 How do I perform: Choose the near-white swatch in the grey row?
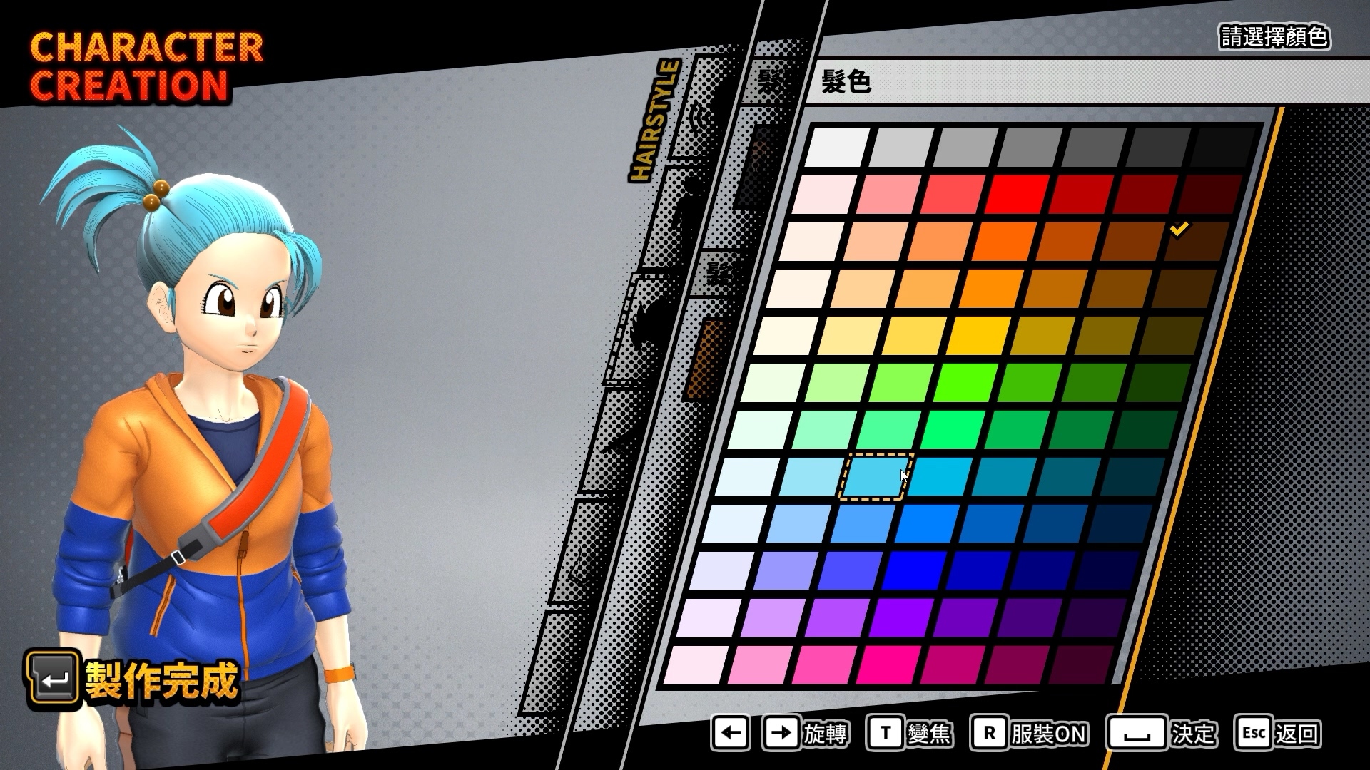pos(836,148)
